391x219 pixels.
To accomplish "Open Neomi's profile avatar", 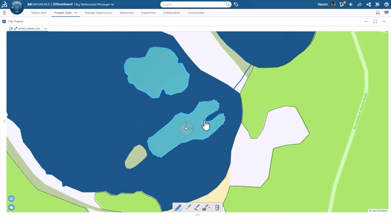I will (333, 4).
